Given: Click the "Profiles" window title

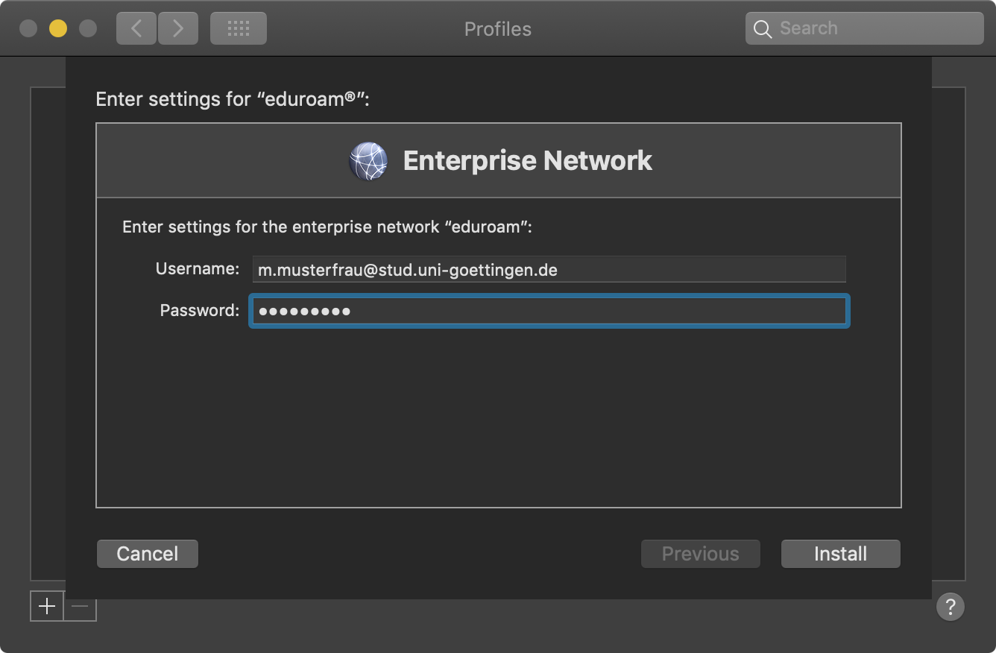Looking at the screenshot, I should point(498,29).
